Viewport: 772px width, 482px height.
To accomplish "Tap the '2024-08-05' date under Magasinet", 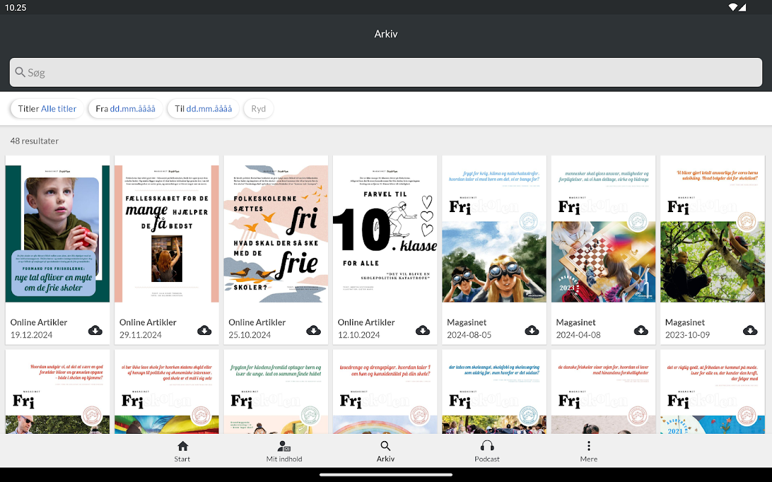I will 469,335.
